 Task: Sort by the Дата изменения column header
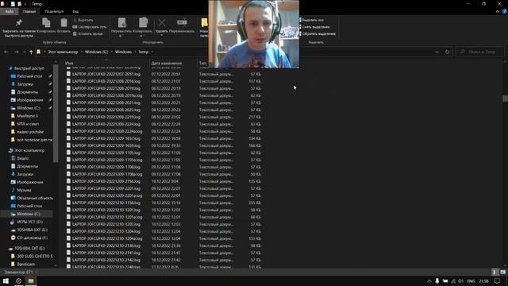click(167, 64)
